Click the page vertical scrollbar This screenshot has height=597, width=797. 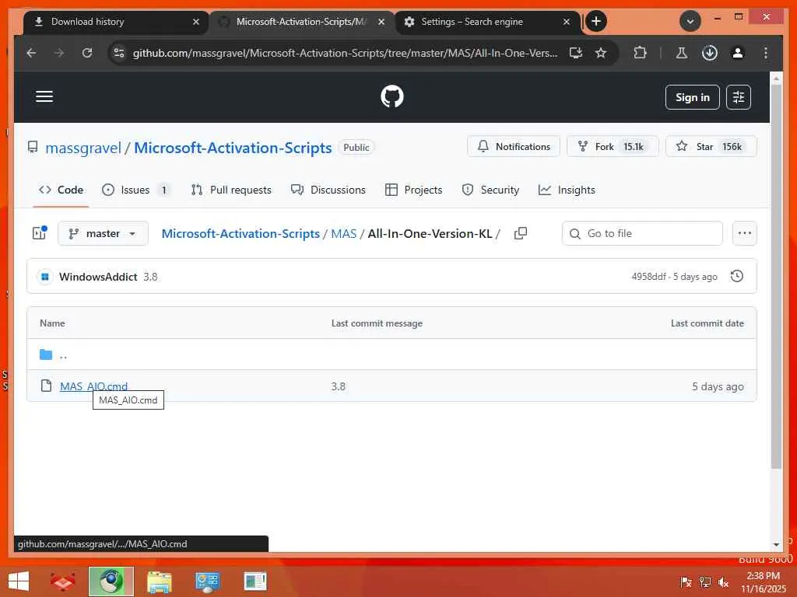(x=776, y=277)
